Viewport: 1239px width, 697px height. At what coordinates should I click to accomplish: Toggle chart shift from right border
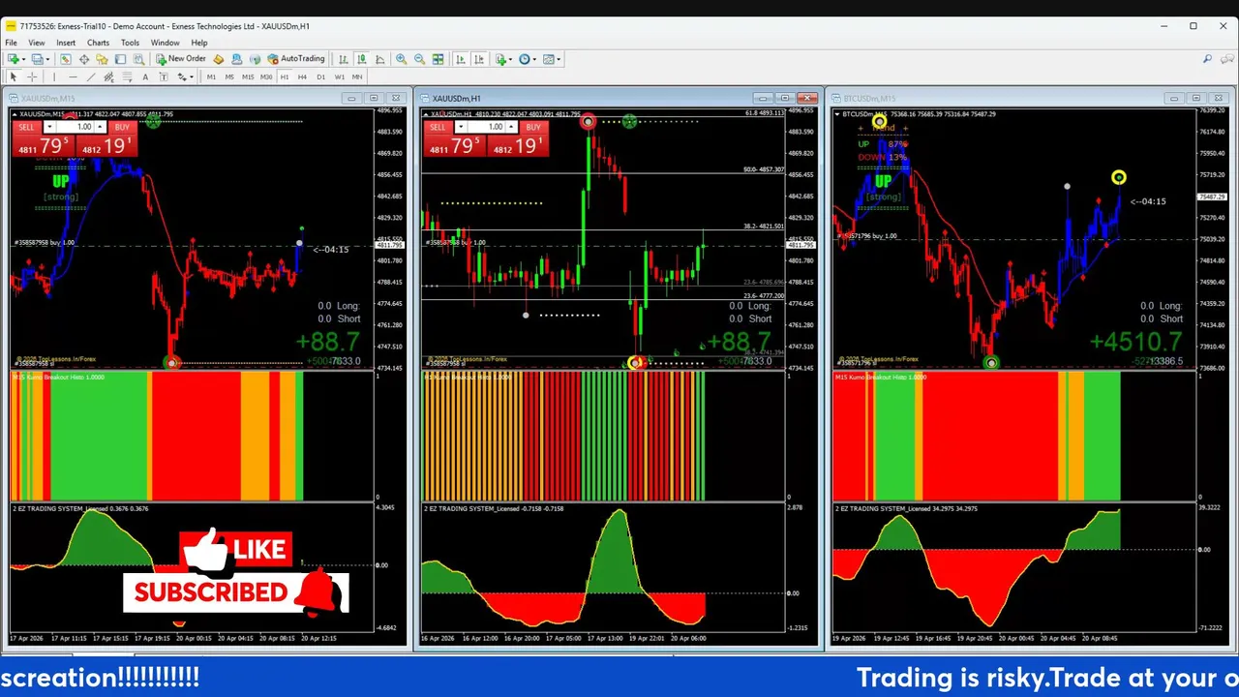point(479,59)
